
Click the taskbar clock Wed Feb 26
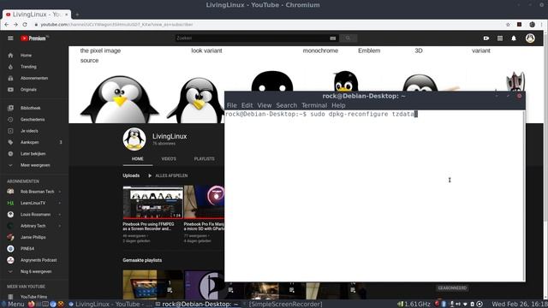coord(520,305)
